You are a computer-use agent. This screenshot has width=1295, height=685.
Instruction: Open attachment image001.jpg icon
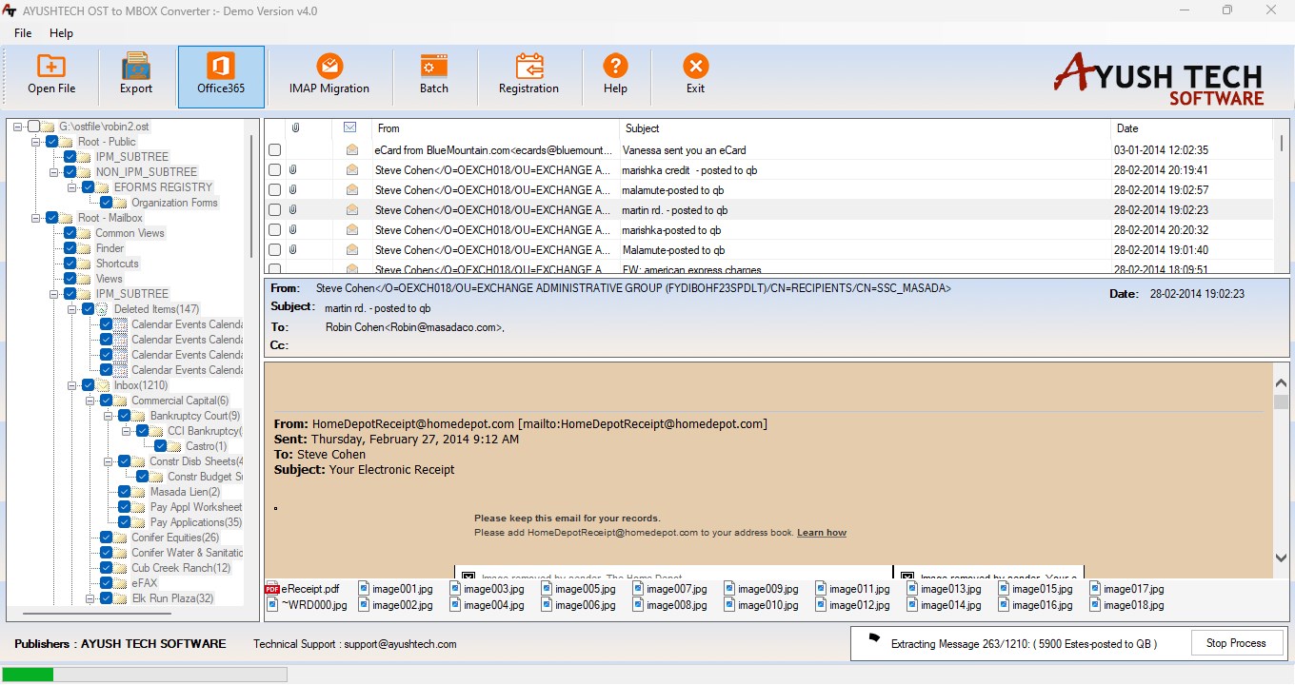tap(364, 589)
